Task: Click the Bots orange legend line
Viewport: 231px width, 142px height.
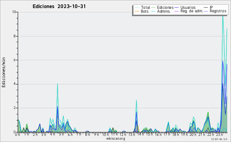Action: [x=137, y=11]
